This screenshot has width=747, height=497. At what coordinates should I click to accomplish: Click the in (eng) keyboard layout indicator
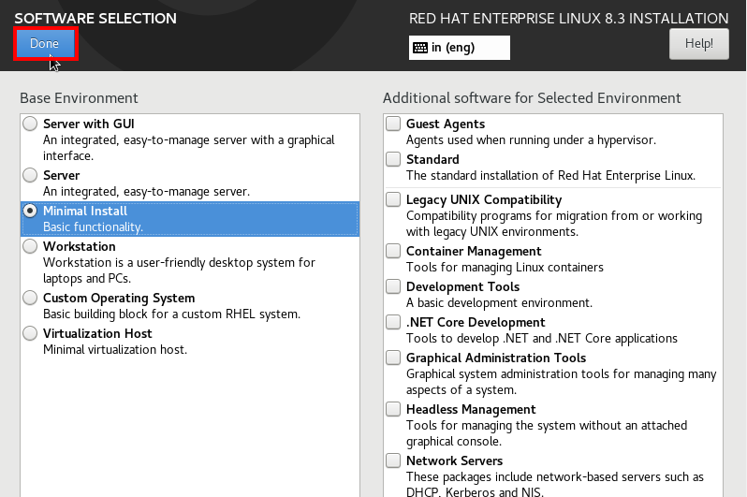point(460,48)
